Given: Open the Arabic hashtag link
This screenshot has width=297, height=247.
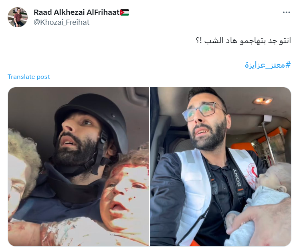Looking at the screenshot, I should (267, 65).
